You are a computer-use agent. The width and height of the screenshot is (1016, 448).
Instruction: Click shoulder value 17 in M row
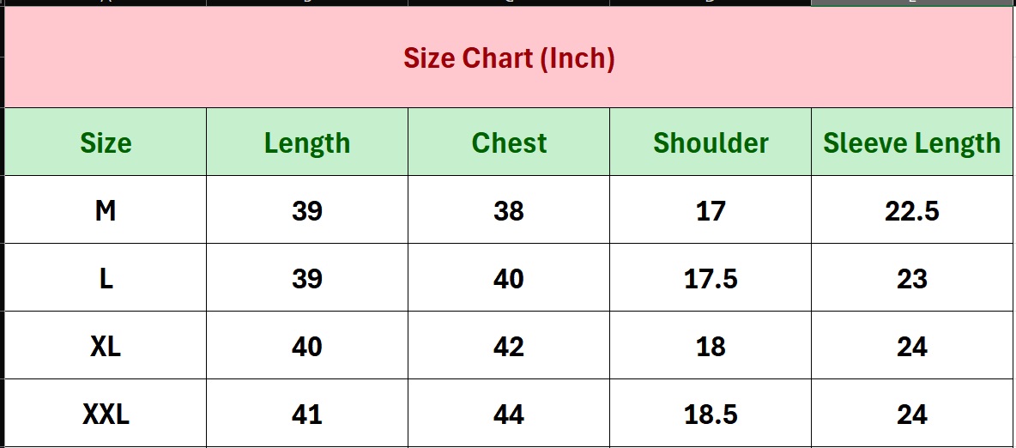pyautogui.click(x=711, y=210)
